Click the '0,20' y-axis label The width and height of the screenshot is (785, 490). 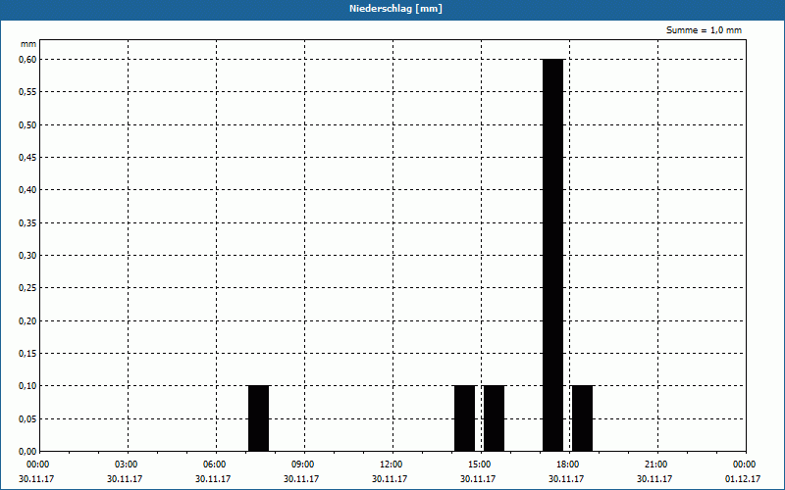pos(27,321)
